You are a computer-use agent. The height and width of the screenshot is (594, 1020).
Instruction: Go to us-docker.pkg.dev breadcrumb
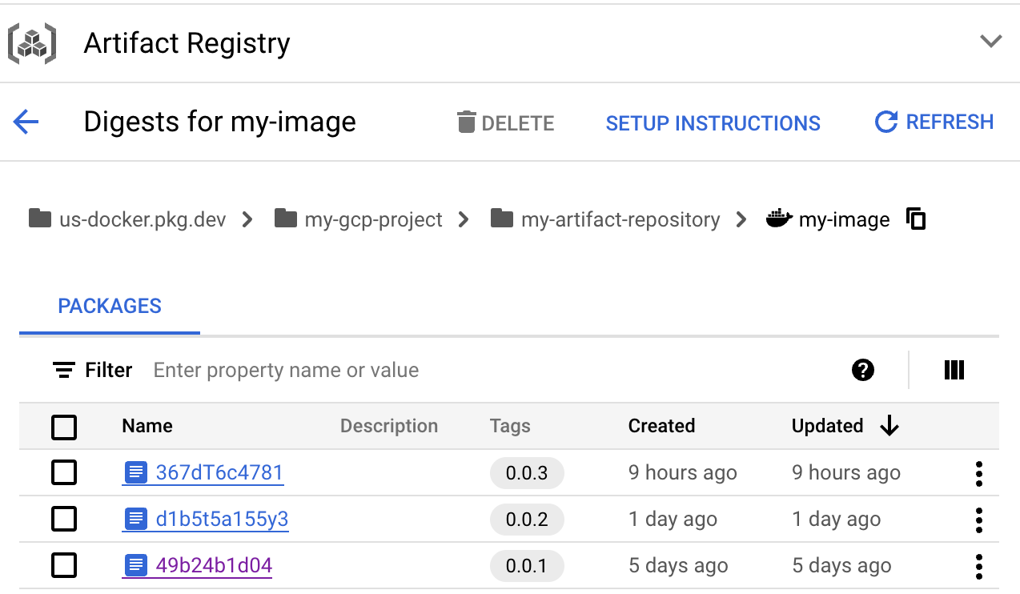142,219
